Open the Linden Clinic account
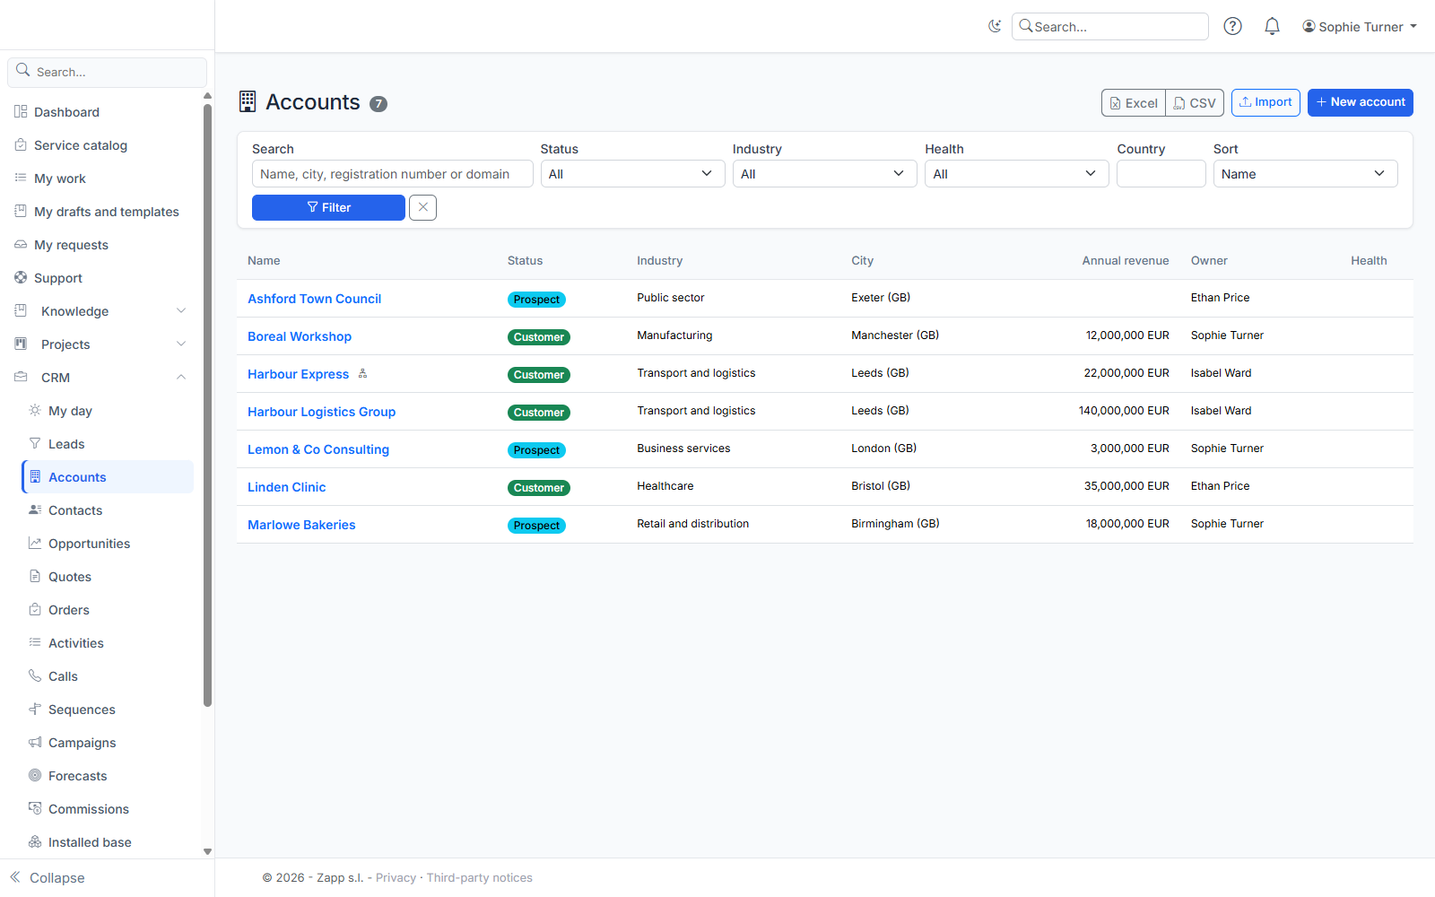Screen dimensions: 1435x897 [x=287, y=487]
